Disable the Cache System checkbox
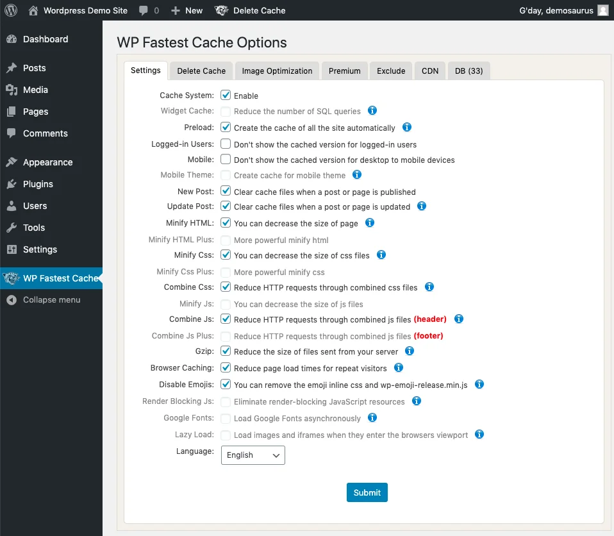The image size is (614, 536). click(x=226, y=95)
